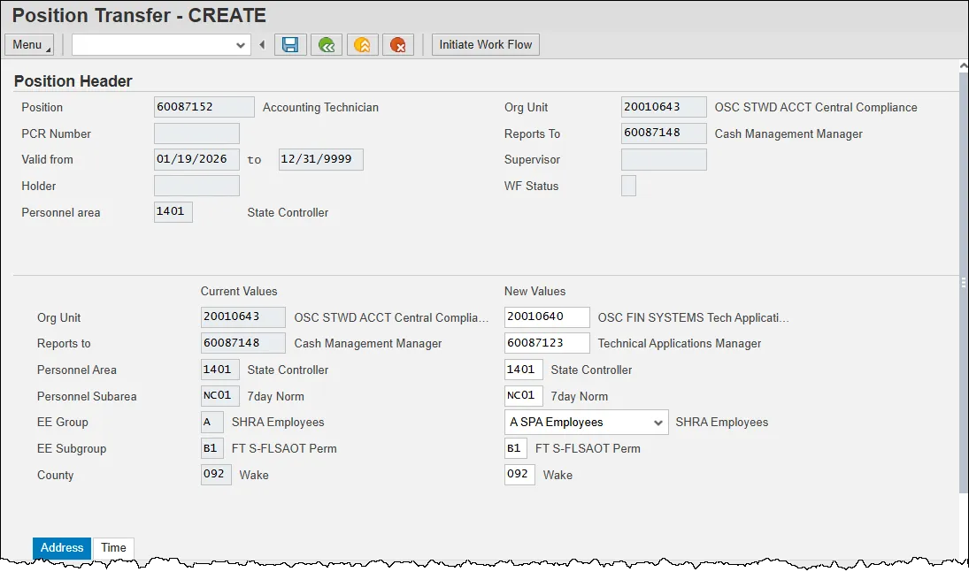
Task: Click the red Cancel icon
Action: [x=398, y=45]
